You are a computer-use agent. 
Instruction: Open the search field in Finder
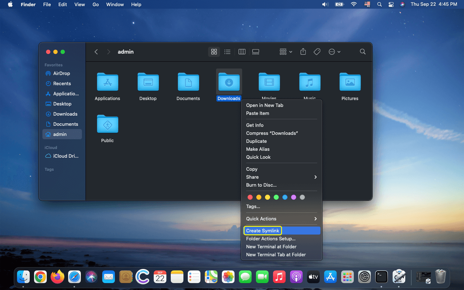click(362, 51)
